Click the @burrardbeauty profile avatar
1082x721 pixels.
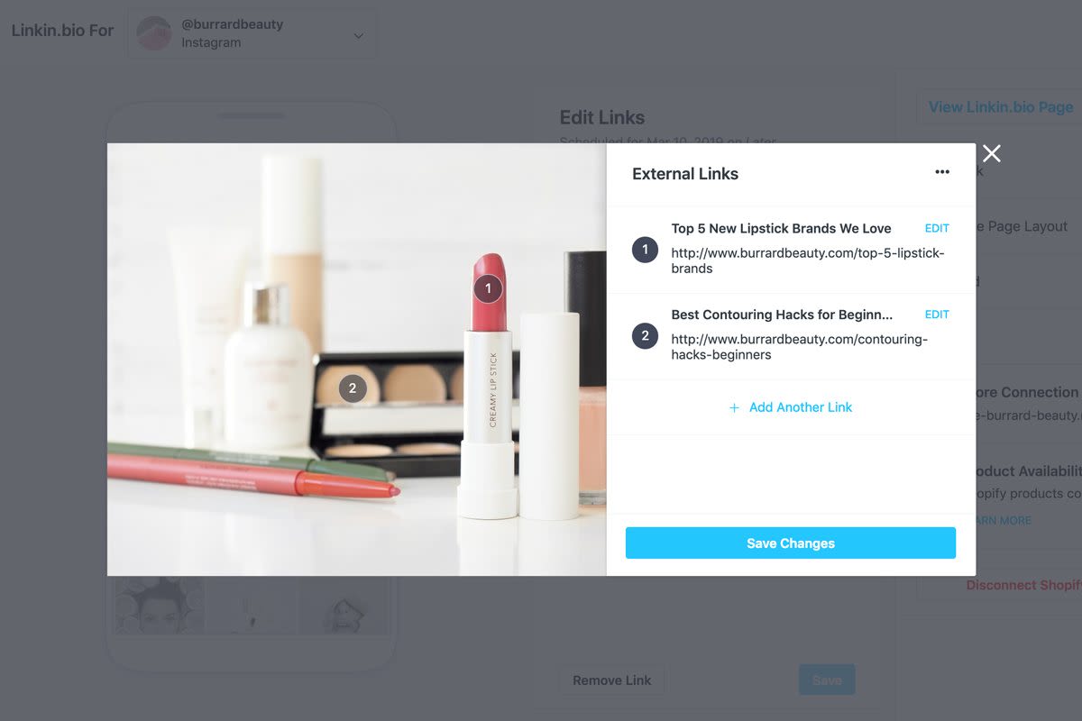pos(154,33)
